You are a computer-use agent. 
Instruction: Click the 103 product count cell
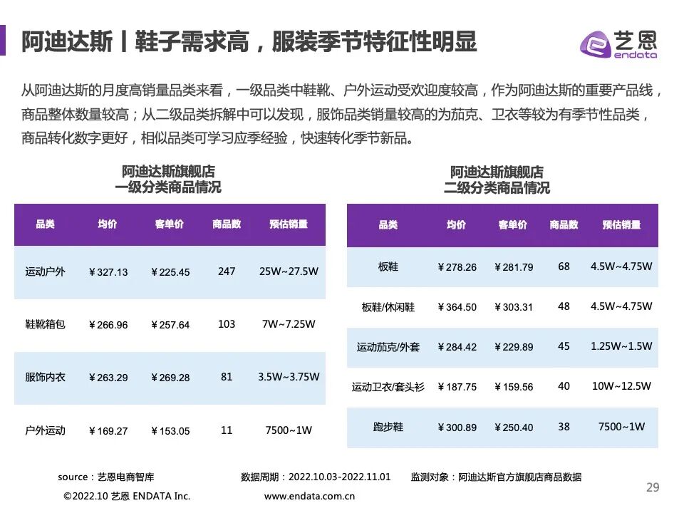tap(227, 324)
